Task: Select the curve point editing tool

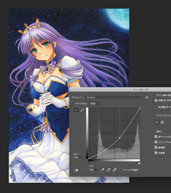Action: pyautogui.click(x=76, y=110)
